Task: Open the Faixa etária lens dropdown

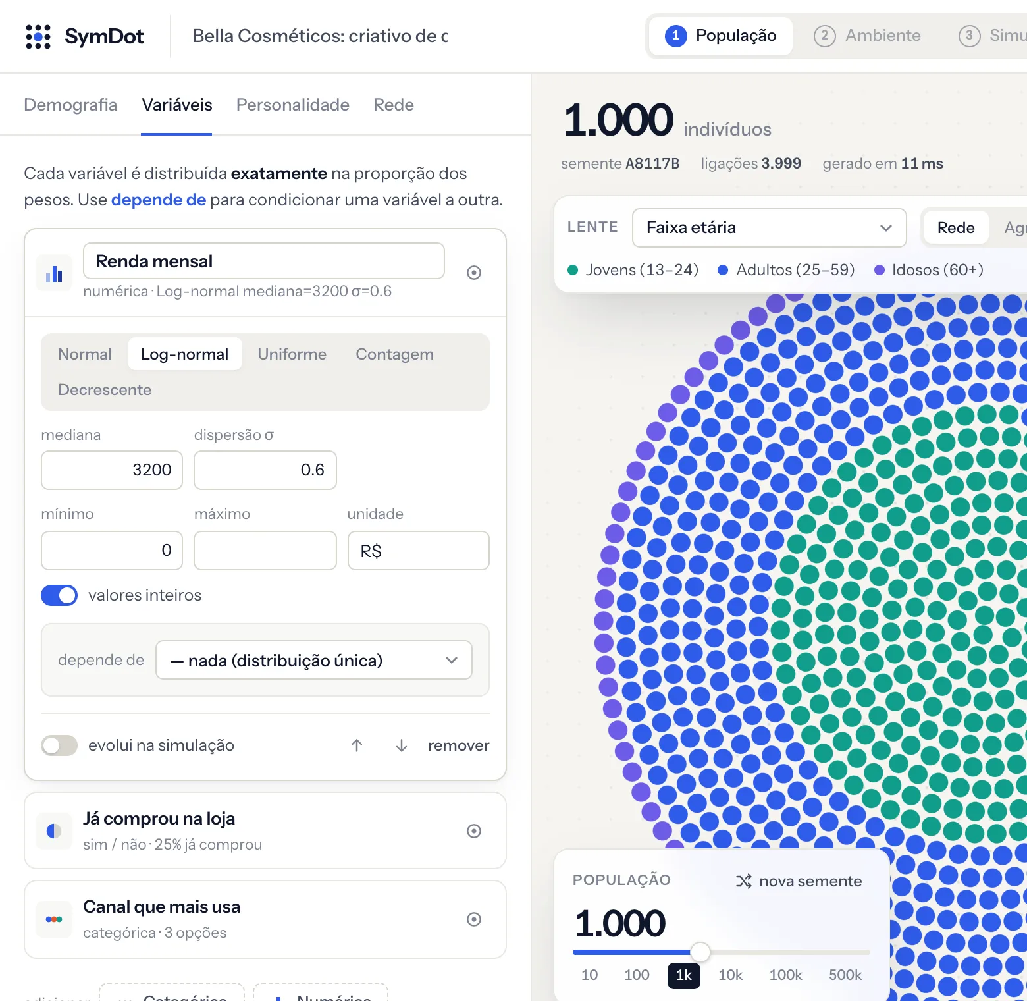Action: (769, 228)
